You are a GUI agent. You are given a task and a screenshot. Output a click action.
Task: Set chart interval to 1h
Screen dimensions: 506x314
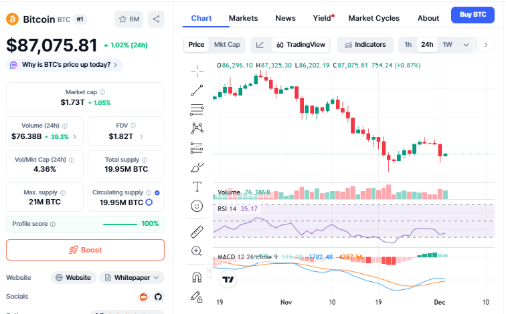tap(408, 45)
